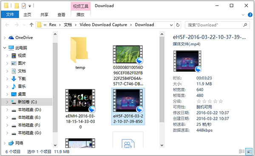Click the forward navigation arrow
The image size is (255, 156).
point(17,25)
